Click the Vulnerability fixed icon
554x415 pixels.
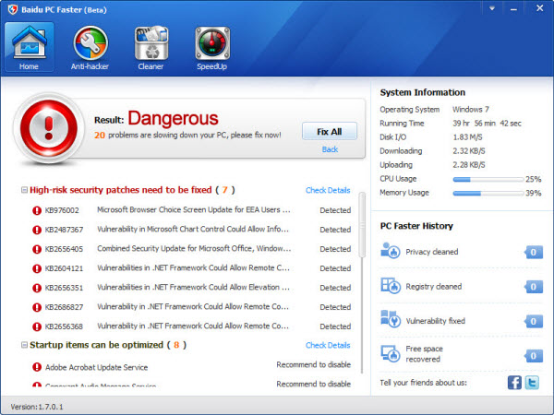[x=391, y=319]
